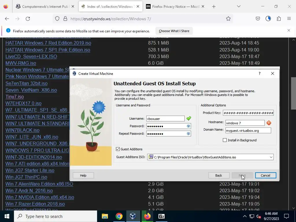Open HATTAR Windows 7 Red Edition 2019.iso link
The width and height of the screenshot is (296, 222).
click(x=48, y=43)
